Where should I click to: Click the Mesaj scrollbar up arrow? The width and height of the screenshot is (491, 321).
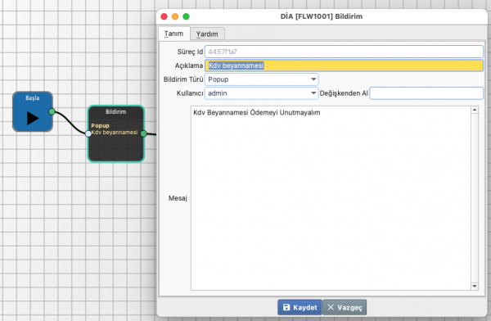click(475, 110)
